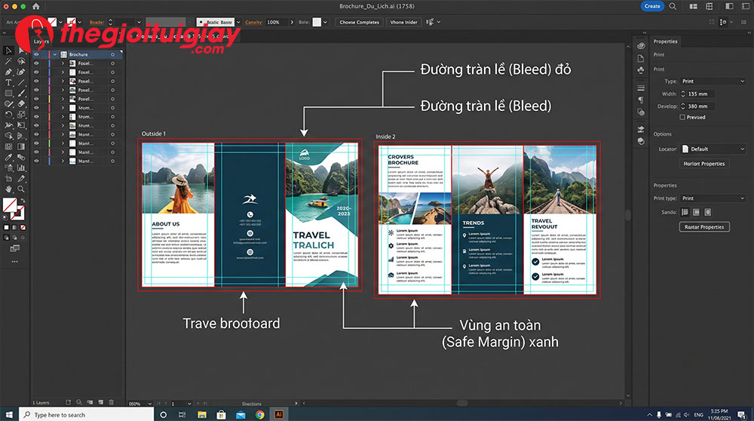Select the Artboard tool

8,179
